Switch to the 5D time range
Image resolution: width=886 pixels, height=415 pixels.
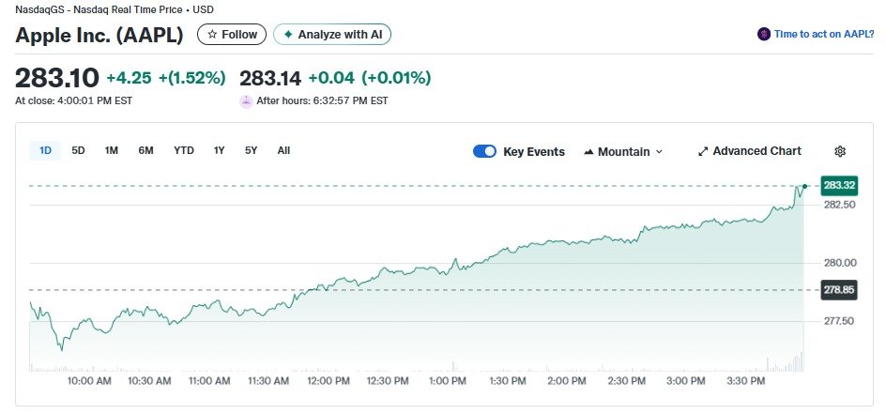79,150
